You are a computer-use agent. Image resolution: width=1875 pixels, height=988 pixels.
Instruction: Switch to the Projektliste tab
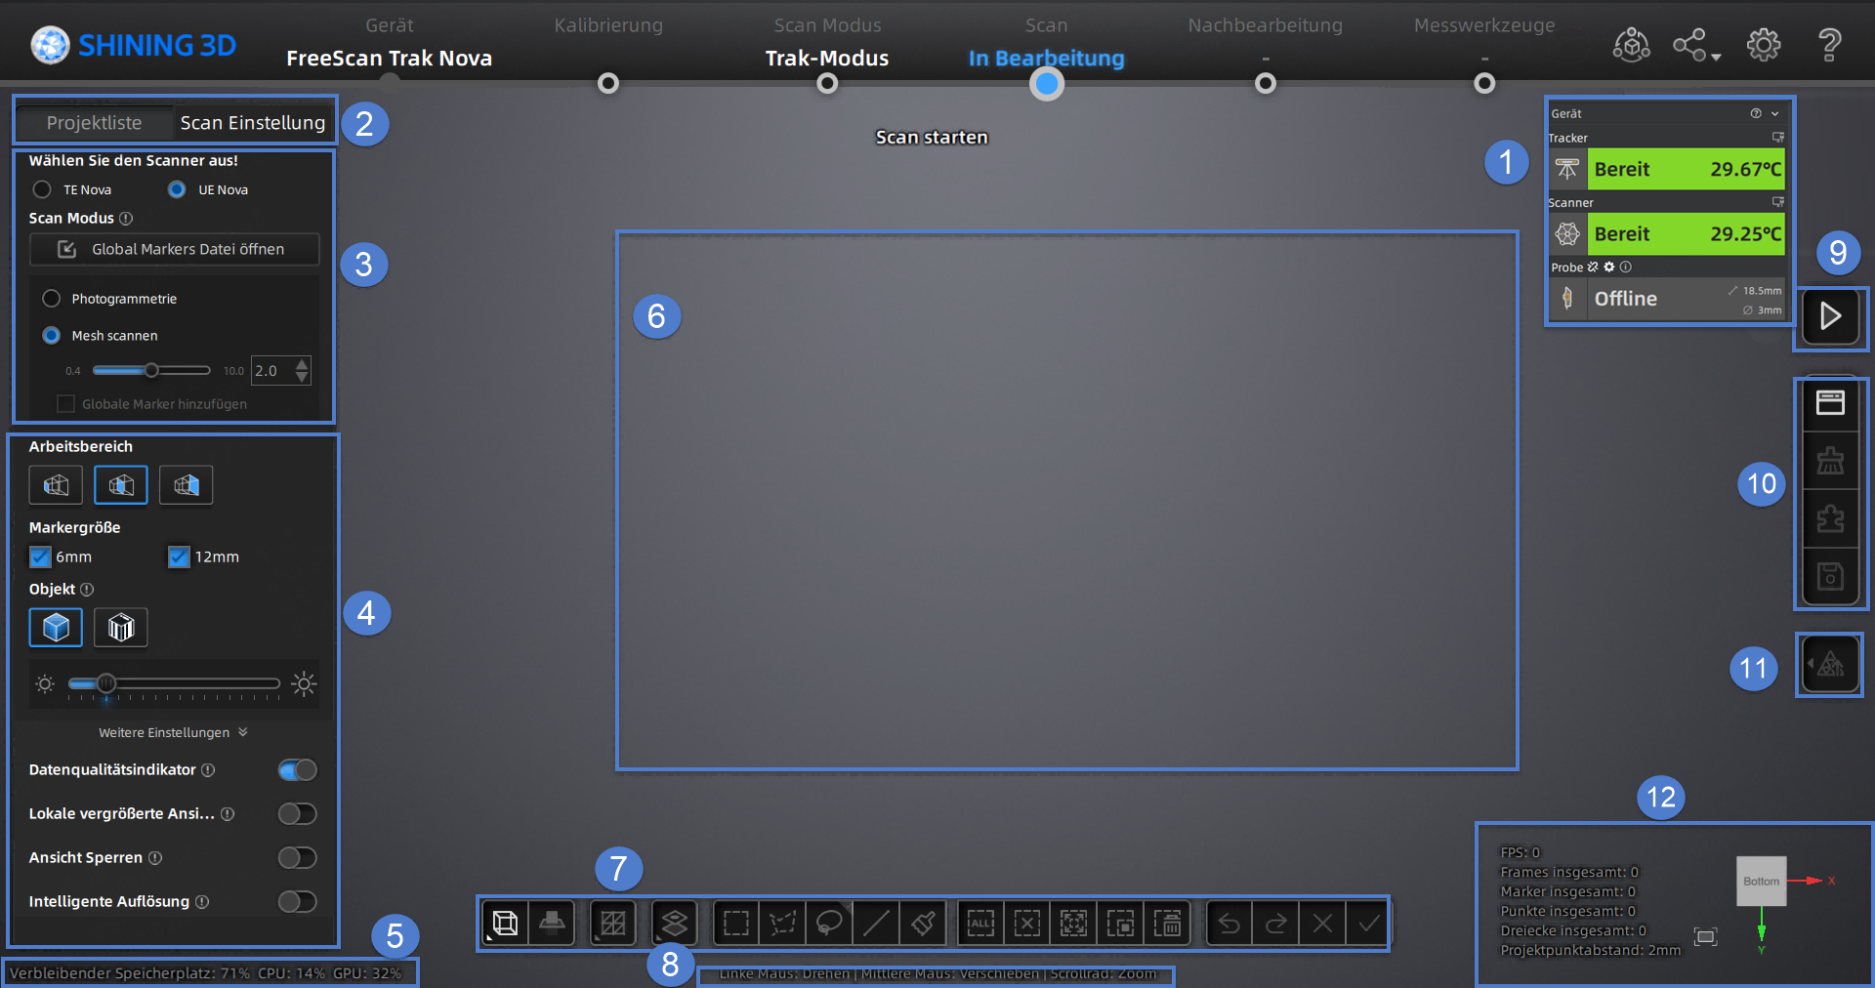(x=94, y=123)
